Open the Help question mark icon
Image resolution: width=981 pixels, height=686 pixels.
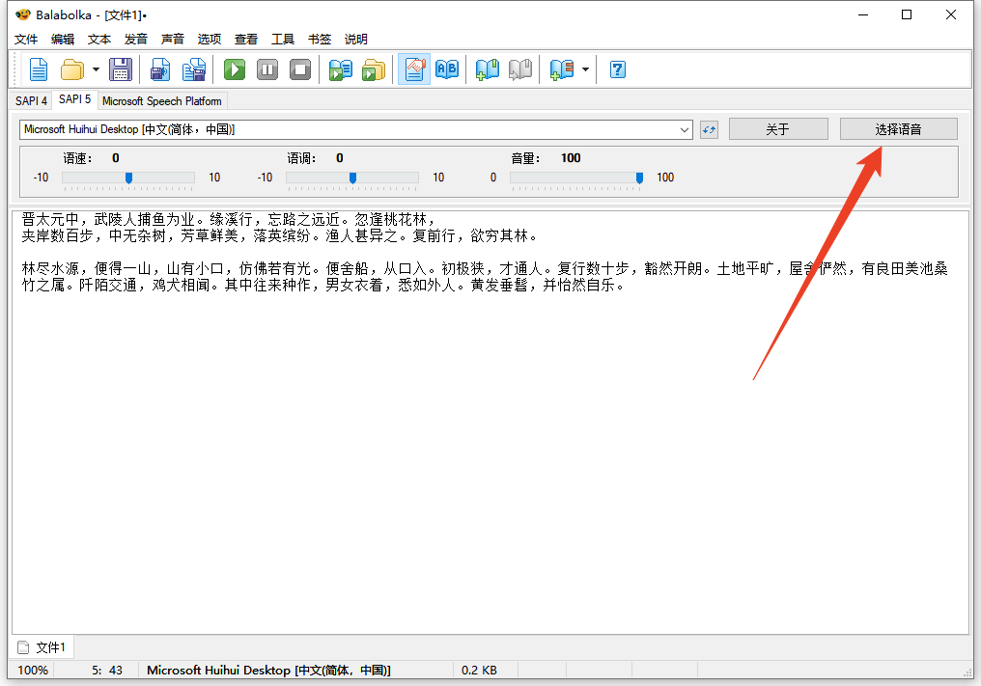click(x=618, y=69)
